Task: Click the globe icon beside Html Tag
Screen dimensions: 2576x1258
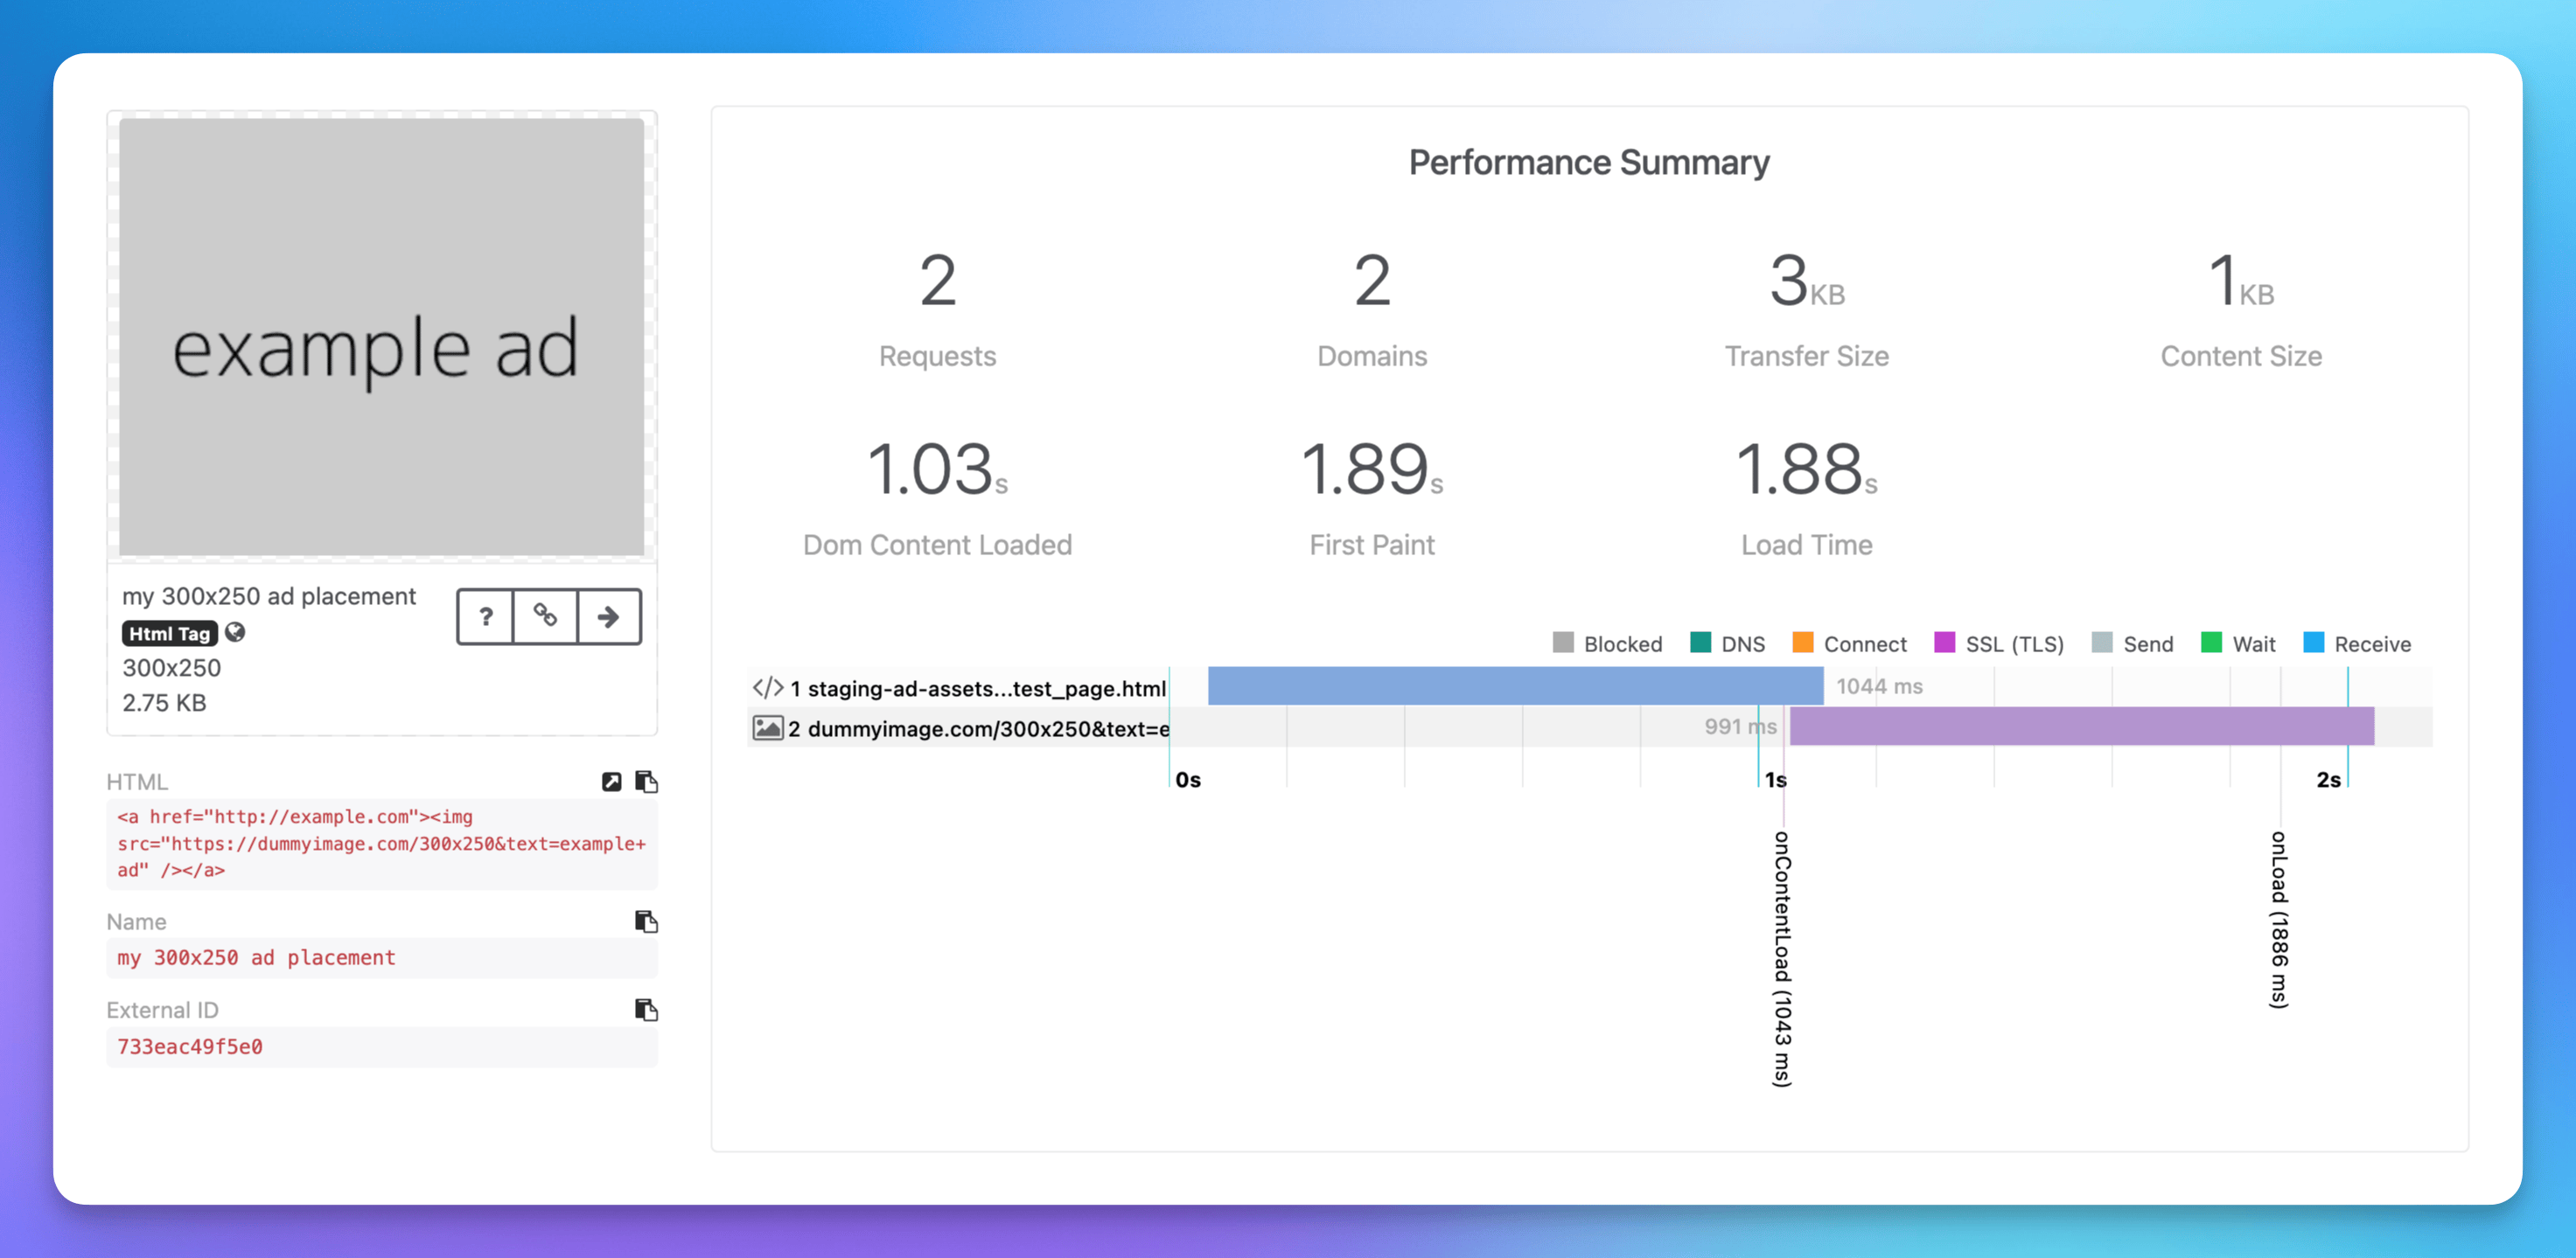Action: click(235, 633)
